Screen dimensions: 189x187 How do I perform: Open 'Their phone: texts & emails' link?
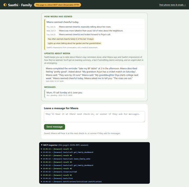pos(172,5)
